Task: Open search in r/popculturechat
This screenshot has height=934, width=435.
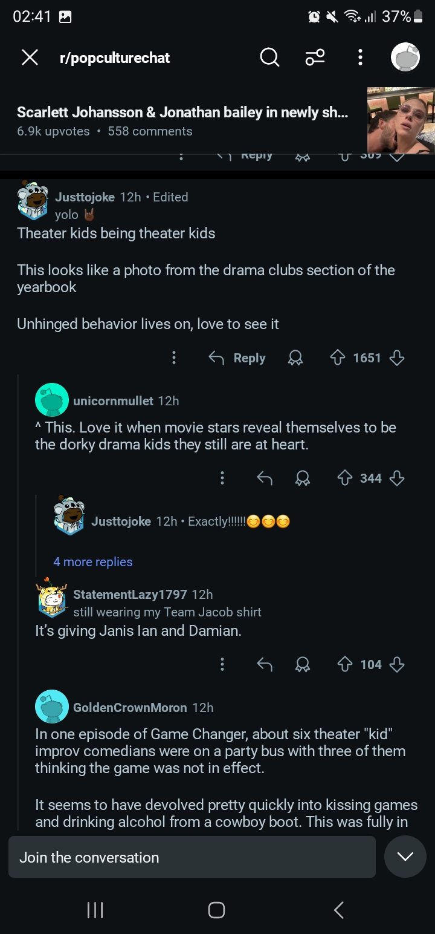Action: [x=269, y=57]
